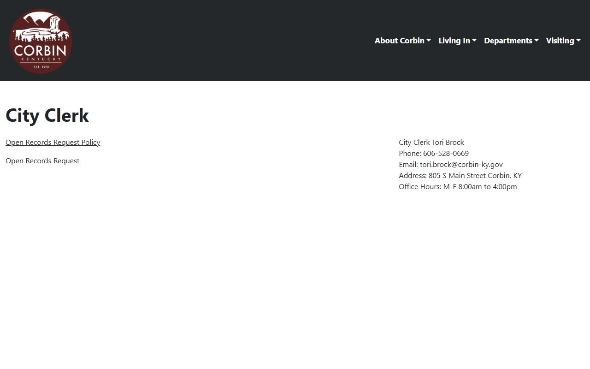Open the About Corbin menu
The image size is (590, 369).
pyautogui.click(x=399, y=41)
